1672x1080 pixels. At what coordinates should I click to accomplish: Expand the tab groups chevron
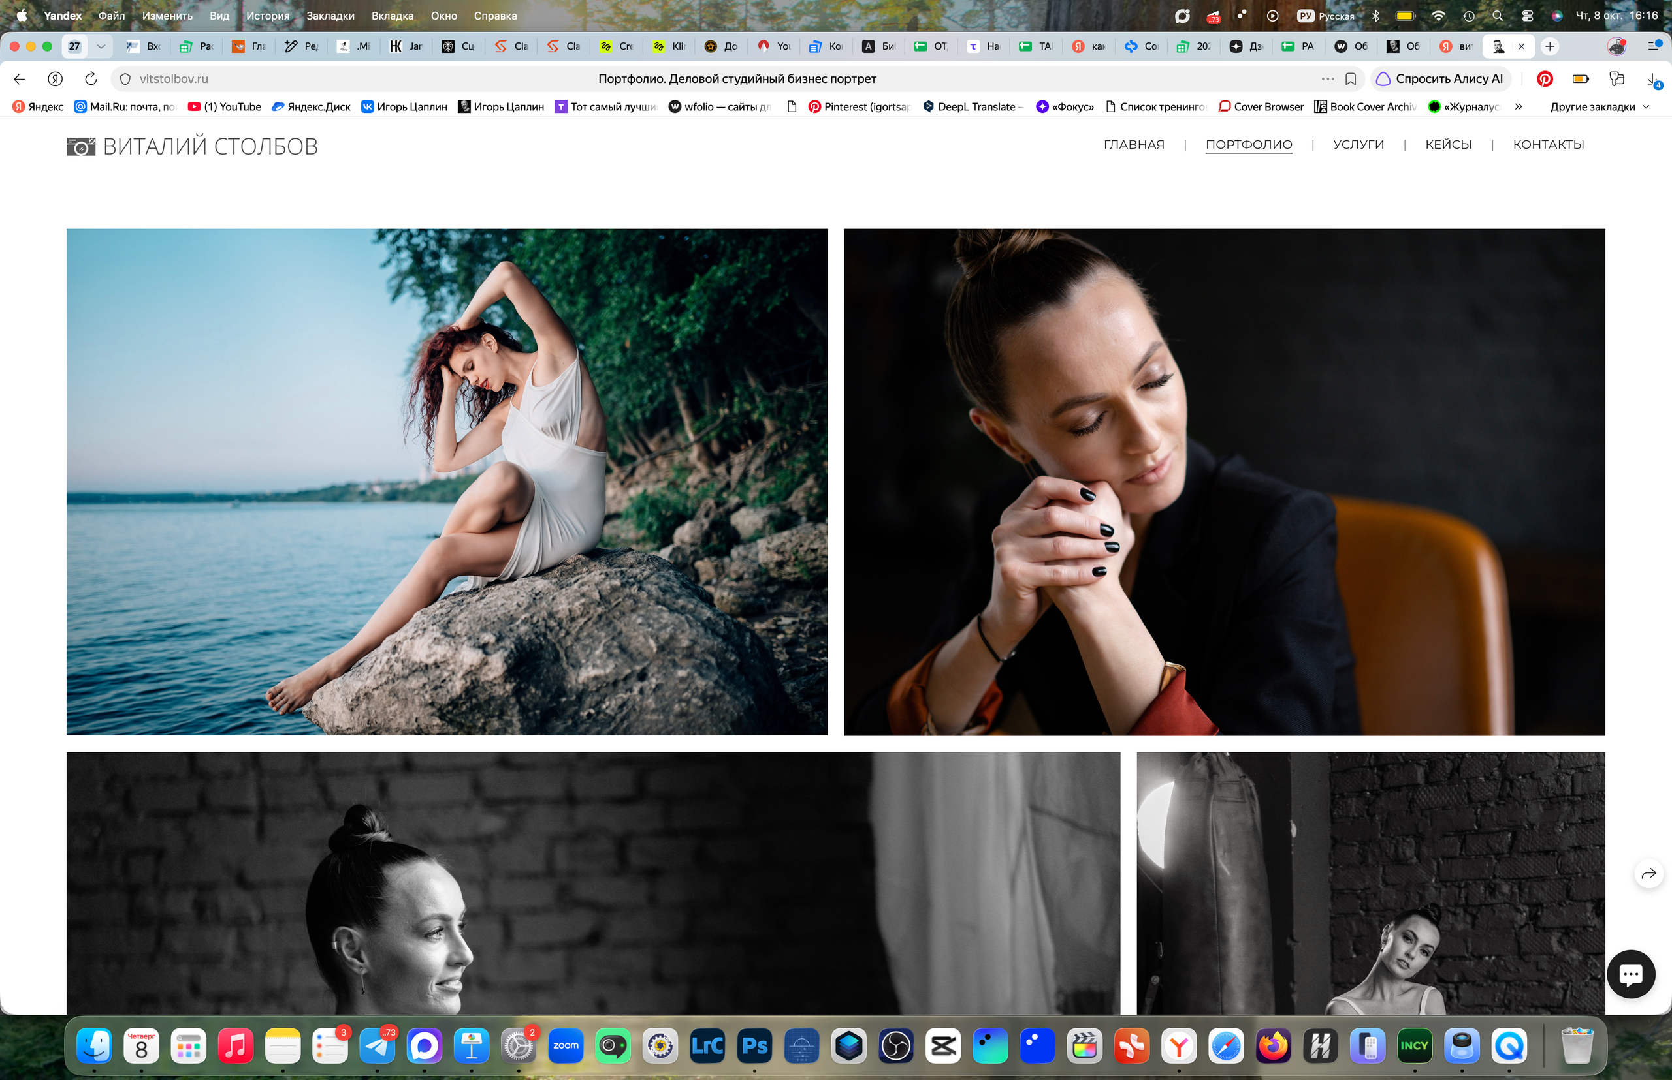point(101,46)
